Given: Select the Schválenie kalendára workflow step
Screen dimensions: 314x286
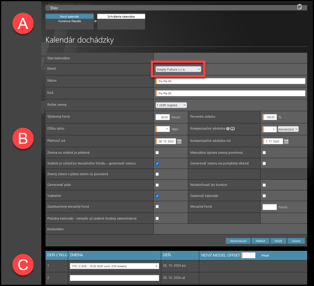Looking at the screenshot, I should 121,16.
